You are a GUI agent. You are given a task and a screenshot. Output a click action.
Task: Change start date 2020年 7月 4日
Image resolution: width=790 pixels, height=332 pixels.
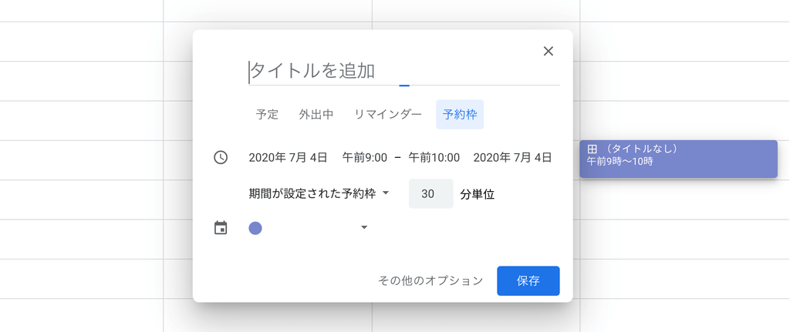289,158
